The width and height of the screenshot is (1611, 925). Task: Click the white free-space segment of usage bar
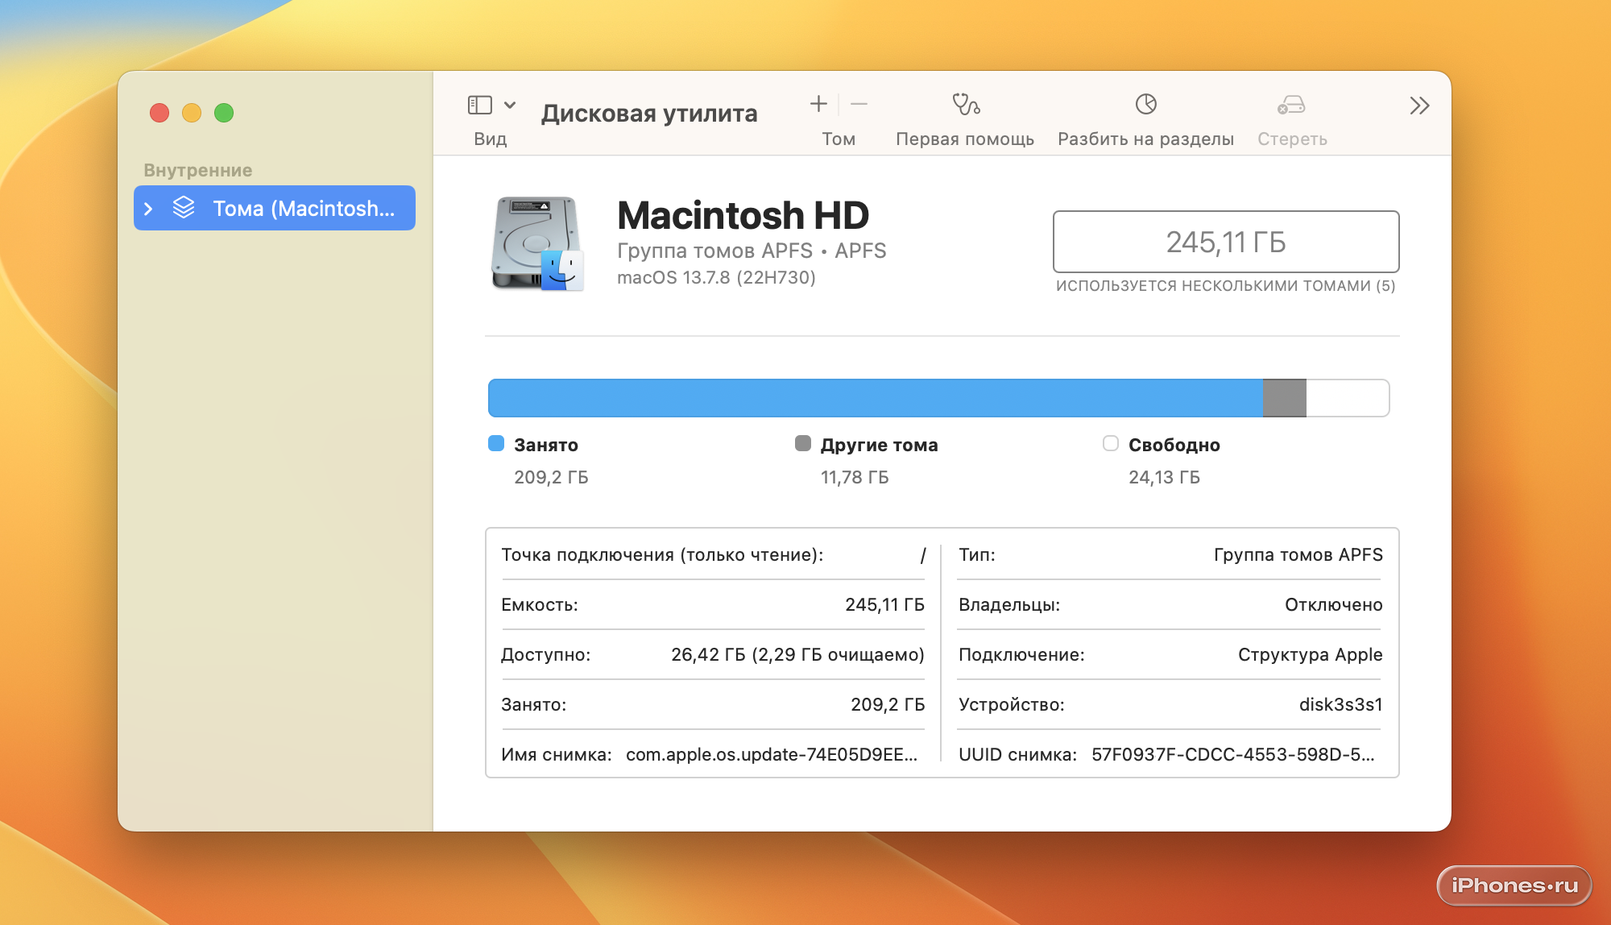point(1348,398)
